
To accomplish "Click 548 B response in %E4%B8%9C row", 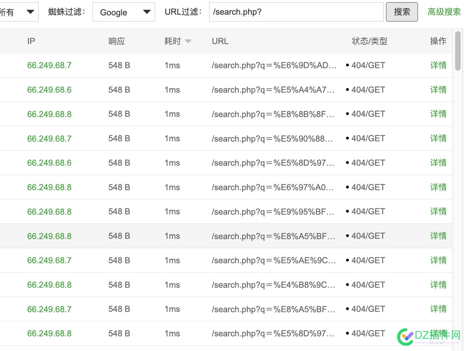I will (119, 285).
